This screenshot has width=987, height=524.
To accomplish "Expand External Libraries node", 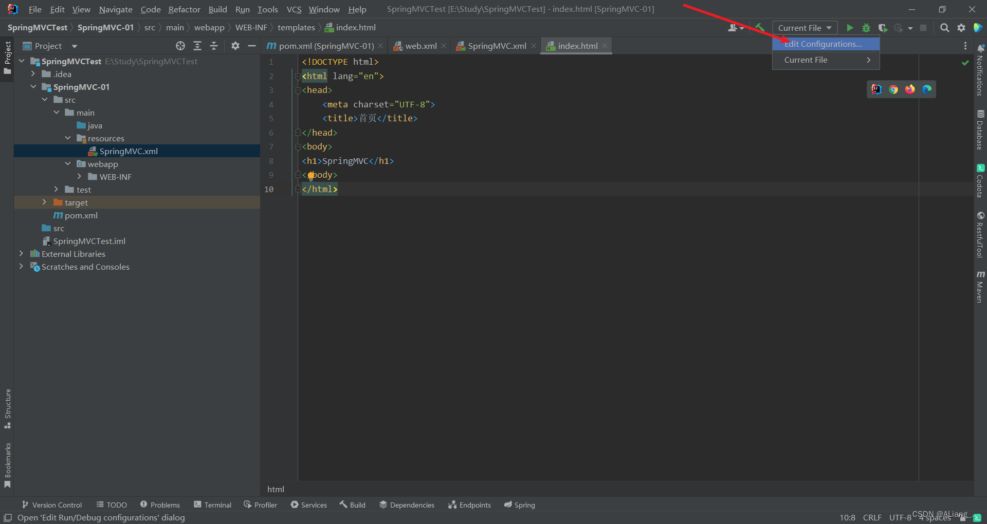I will click(22, 254).
